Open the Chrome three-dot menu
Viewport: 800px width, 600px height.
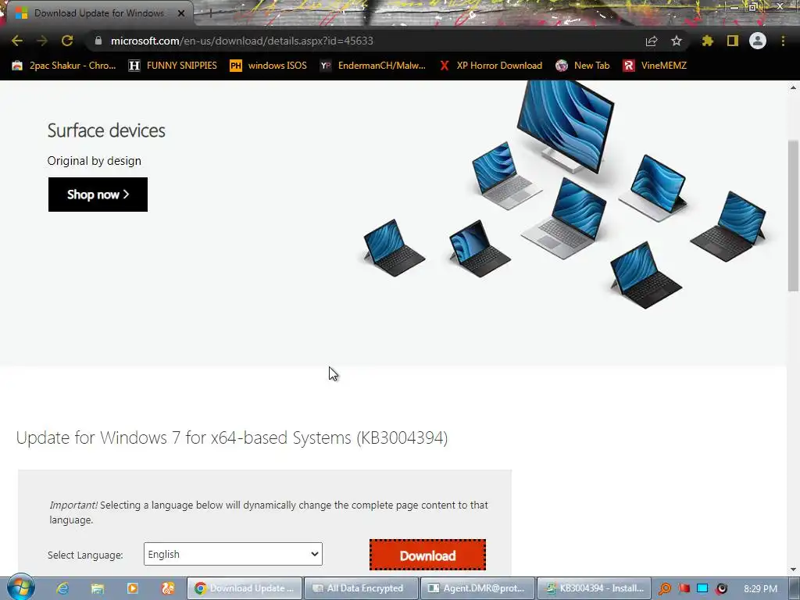783,41
